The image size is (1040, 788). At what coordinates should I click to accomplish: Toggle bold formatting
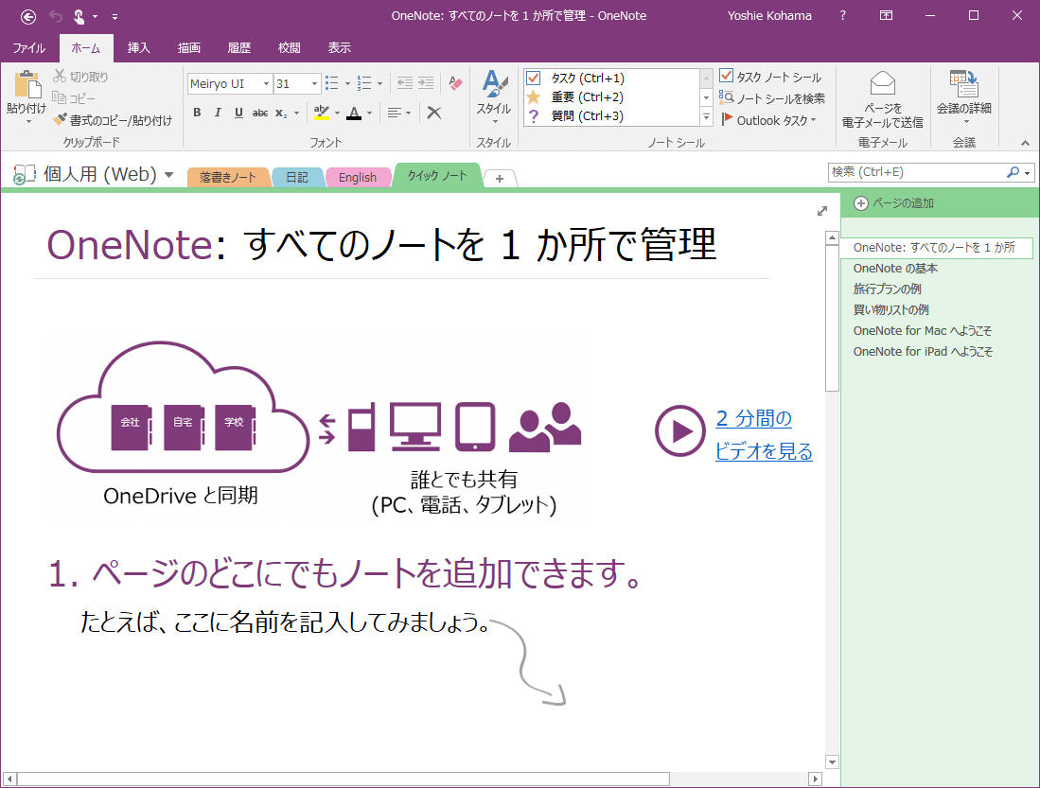[x=197, y=113]
